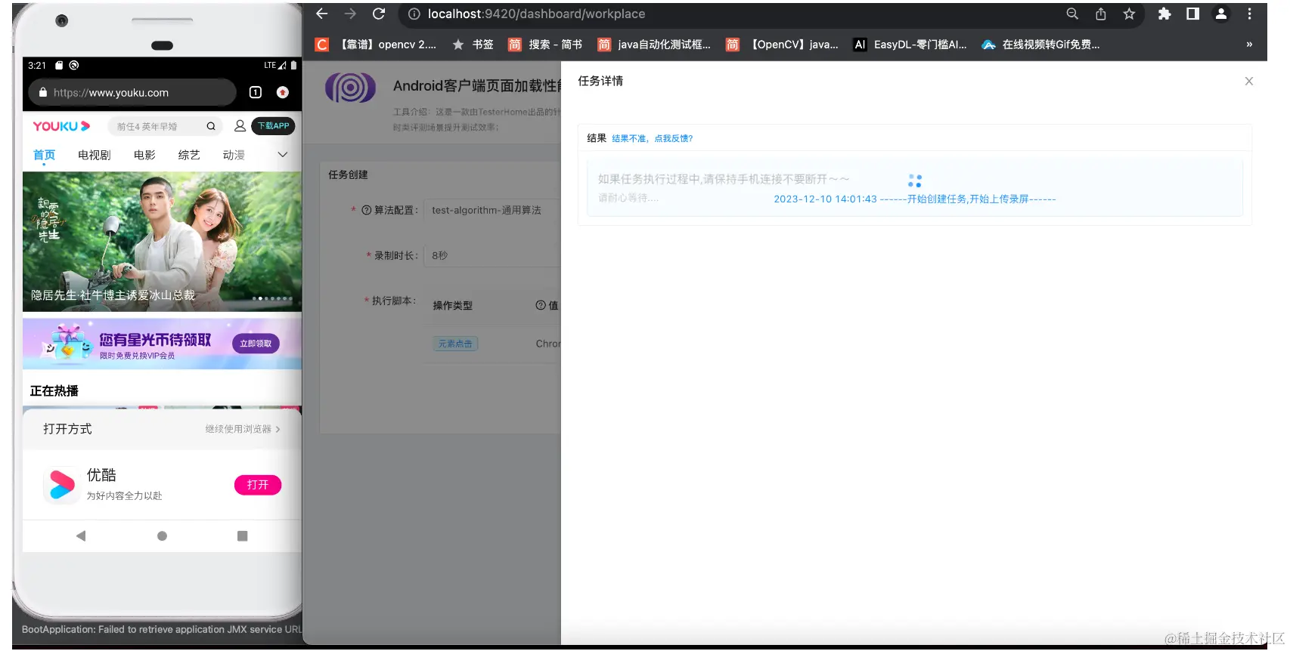Open the Youku user account icon
This screenshot has width=1290, height=651.
[240, 126]
